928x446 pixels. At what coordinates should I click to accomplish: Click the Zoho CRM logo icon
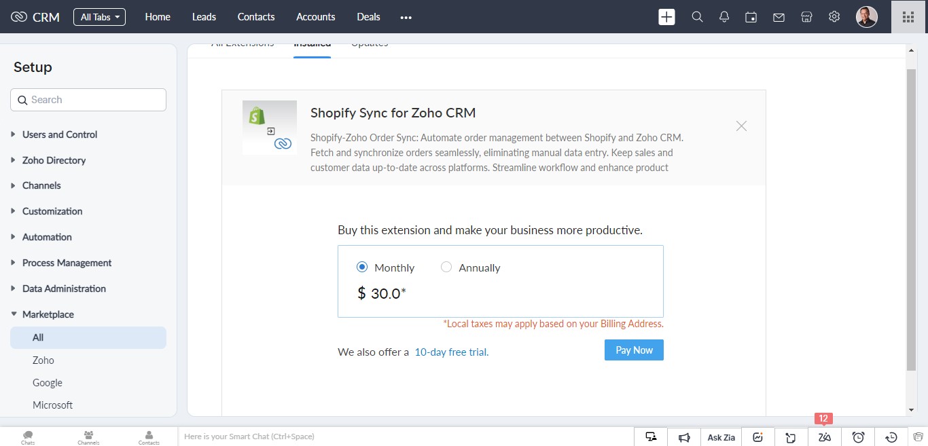coord(19,17)
